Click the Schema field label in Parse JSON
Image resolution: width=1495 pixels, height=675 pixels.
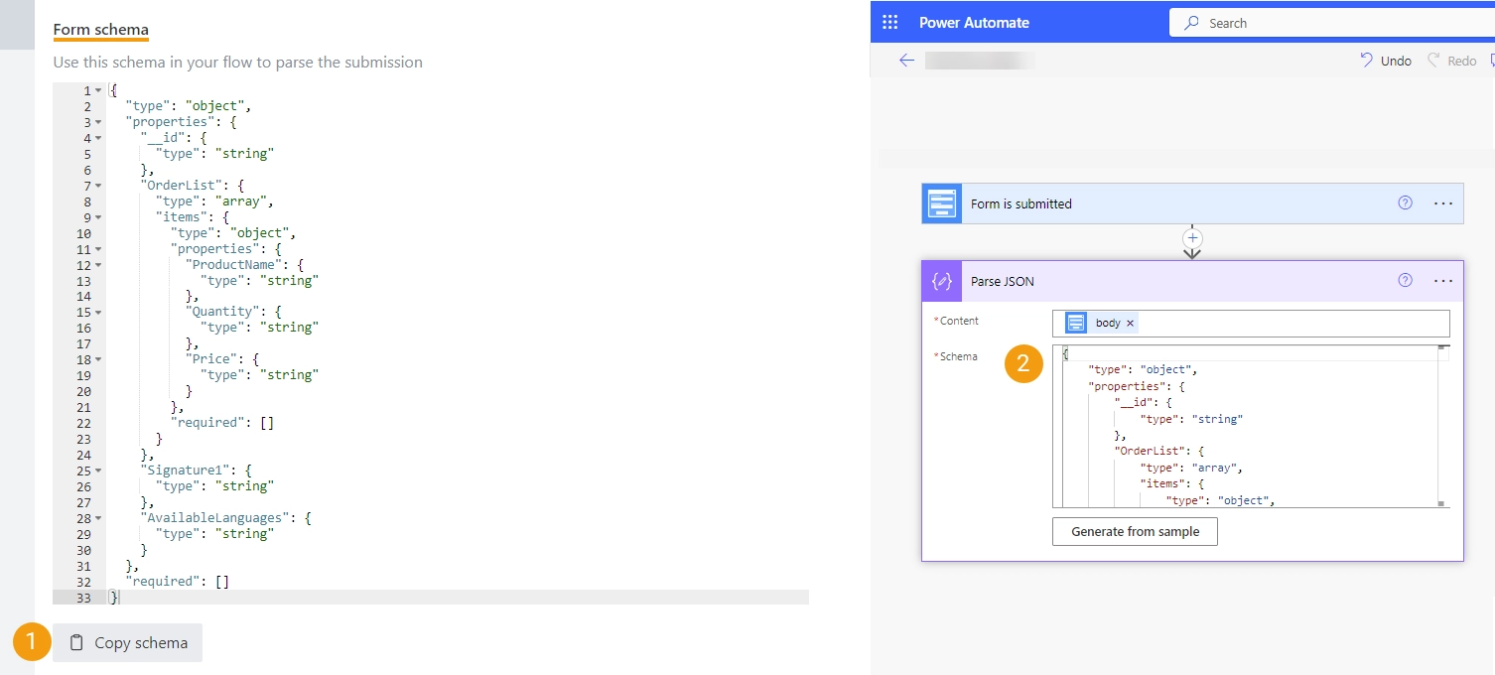coord(957,356)
